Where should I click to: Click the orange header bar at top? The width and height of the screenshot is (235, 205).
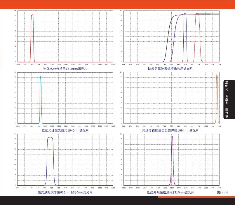(x=117, y=3)
